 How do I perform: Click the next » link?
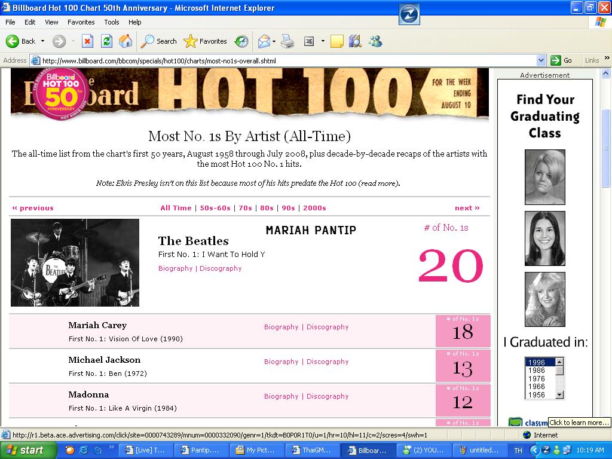click(x=467, y=208)
